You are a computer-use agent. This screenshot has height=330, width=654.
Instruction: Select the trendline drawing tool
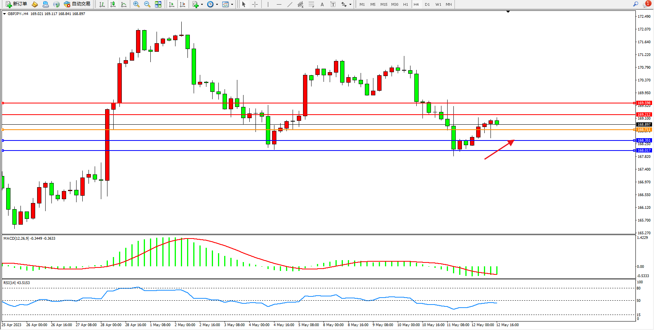290,4
